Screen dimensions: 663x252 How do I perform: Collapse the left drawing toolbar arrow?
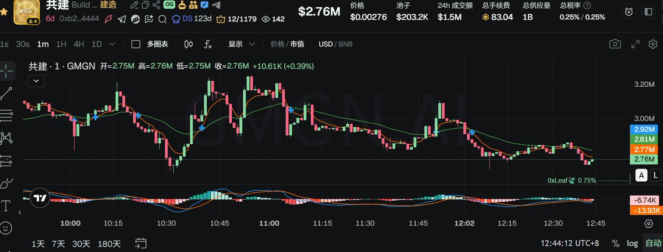(19, 214)
